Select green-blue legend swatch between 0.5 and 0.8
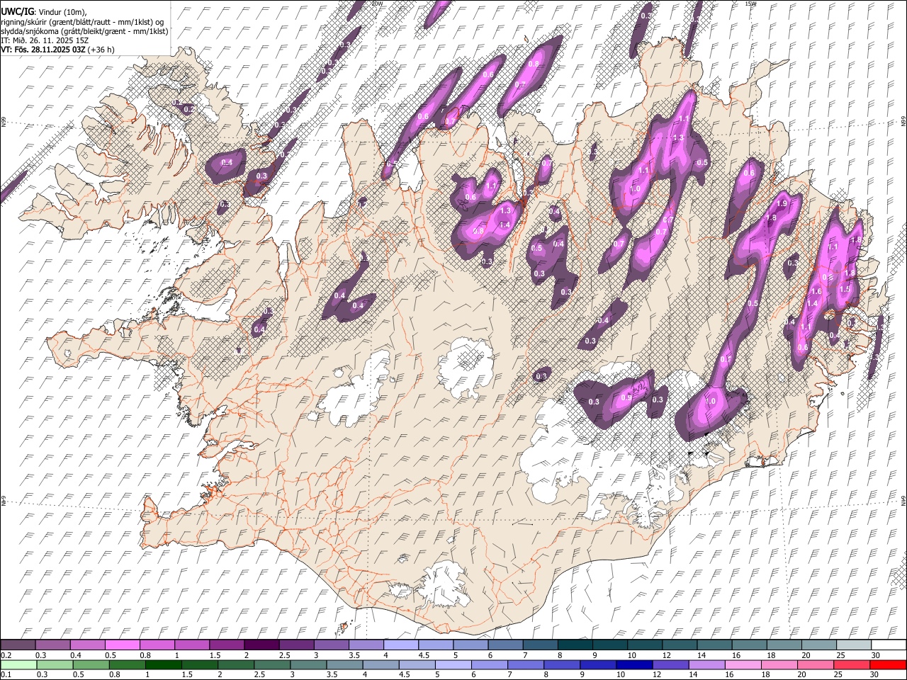This screenshot has width=907, height=680. pos(91,664)
